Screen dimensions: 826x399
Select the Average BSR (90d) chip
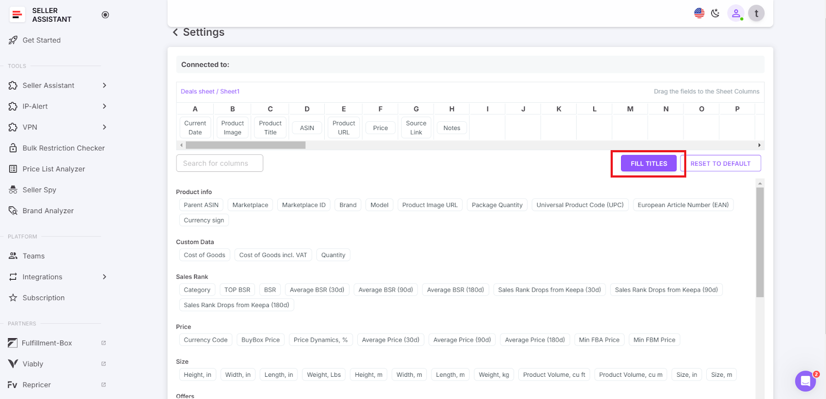coord(386,290)
